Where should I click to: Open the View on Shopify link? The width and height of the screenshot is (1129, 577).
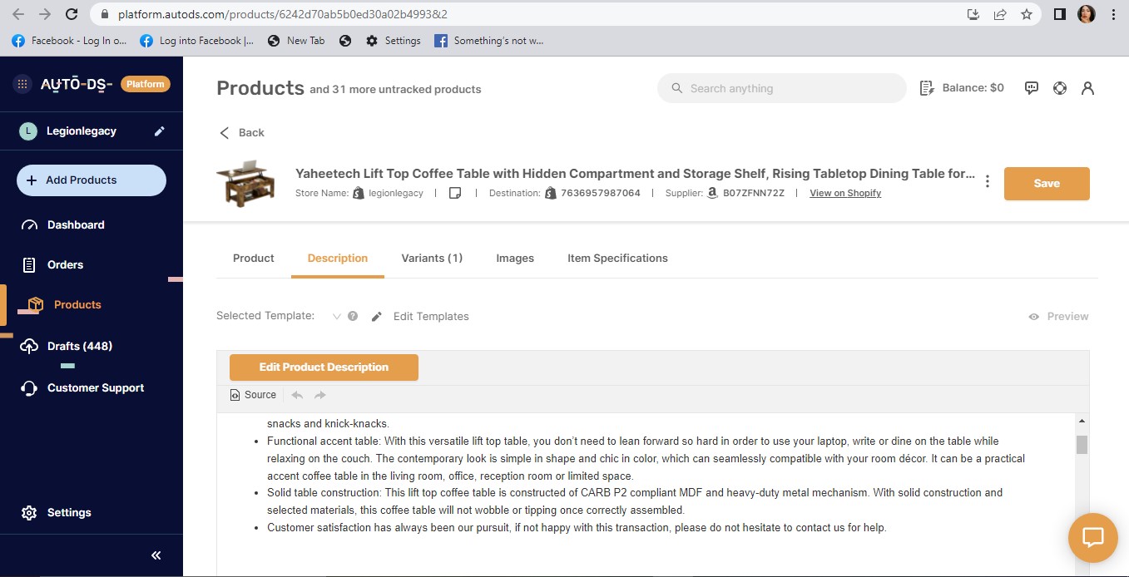pyautogui.click(x=845, y=193)
